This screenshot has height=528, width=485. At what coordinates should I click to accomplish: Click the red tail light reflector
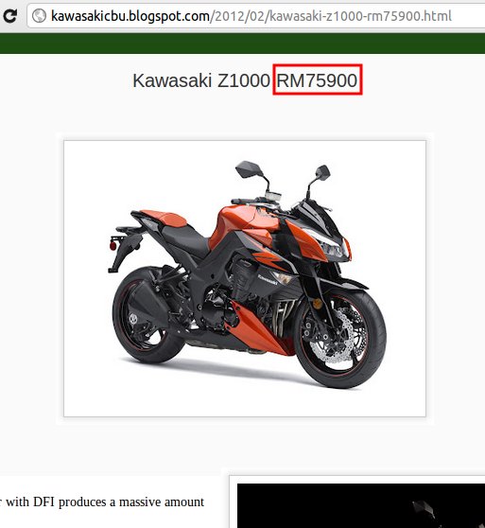click(113, 245)
